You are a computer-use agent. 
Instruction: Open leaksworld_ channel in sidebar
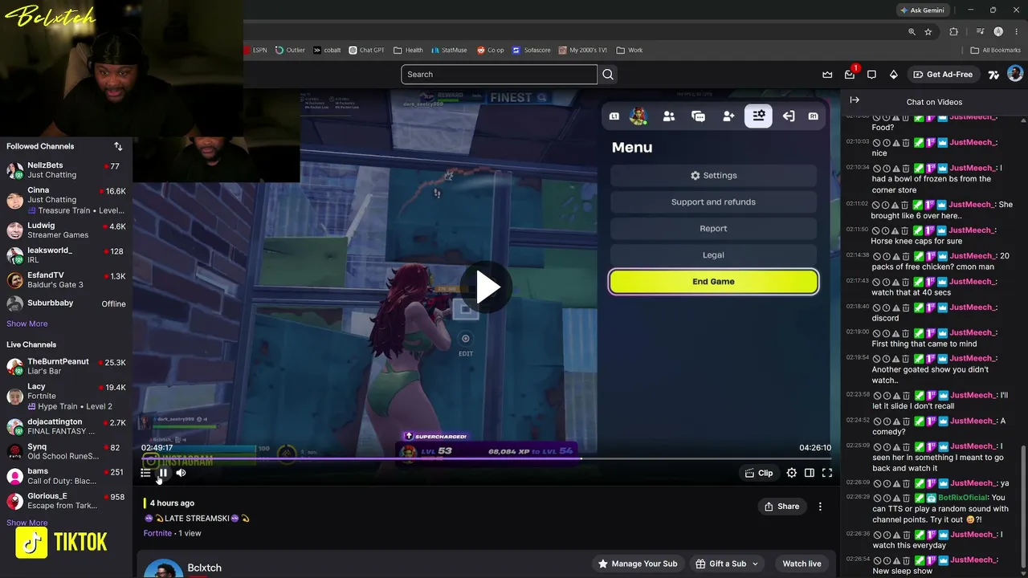66,255
